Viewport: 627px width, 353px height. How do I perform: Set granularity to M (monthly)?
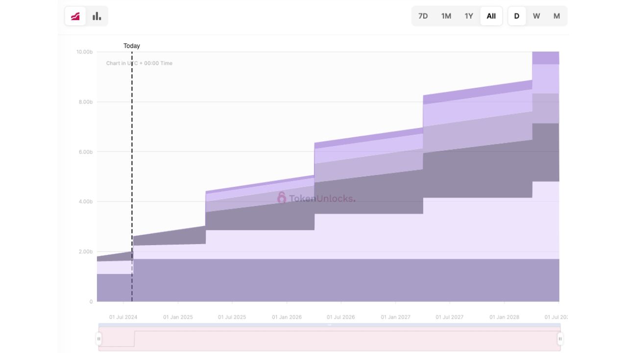tap(556, 16)
